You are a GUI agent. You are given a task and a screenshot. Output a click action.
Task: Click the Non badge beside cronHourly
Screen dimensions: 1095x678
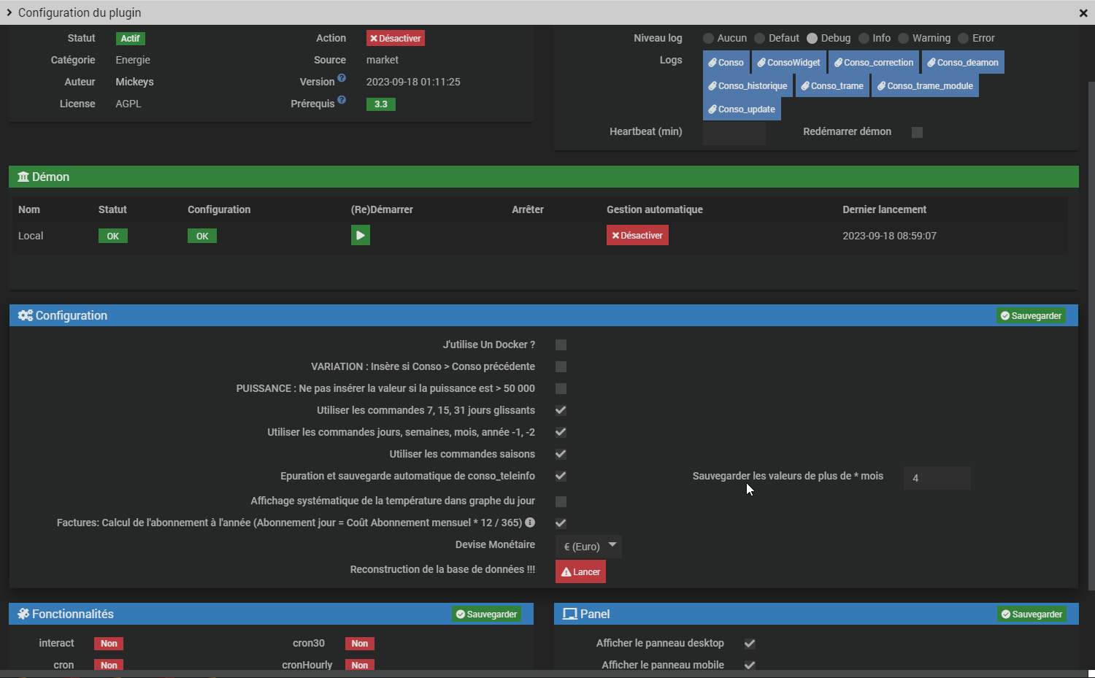point(360,665)
